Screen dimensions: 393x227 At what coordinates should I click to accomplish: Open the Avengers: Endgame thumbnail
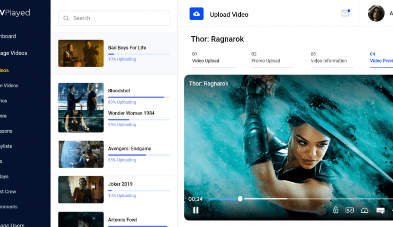tap(81, 154)
